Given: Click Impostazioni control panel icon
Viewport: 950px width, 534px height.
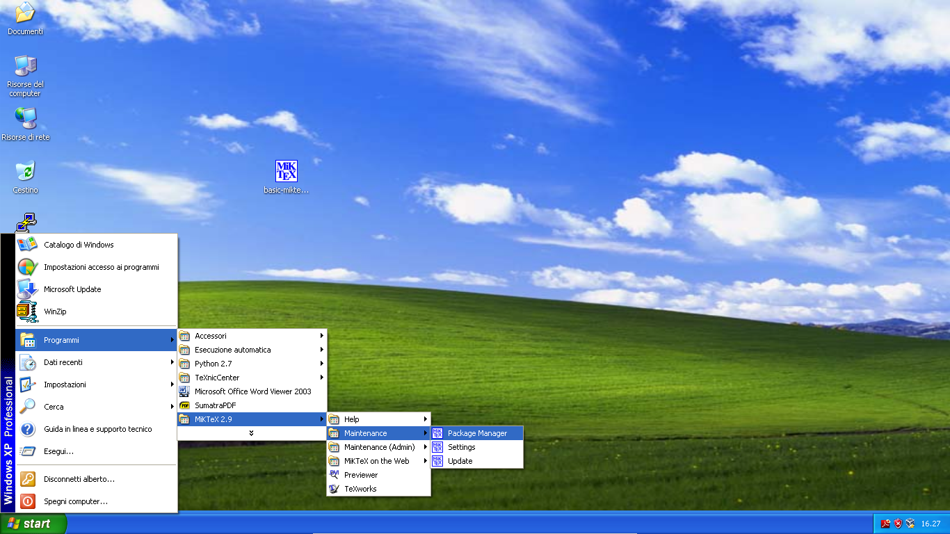Looking at the screenshot, I should [27, 385].
